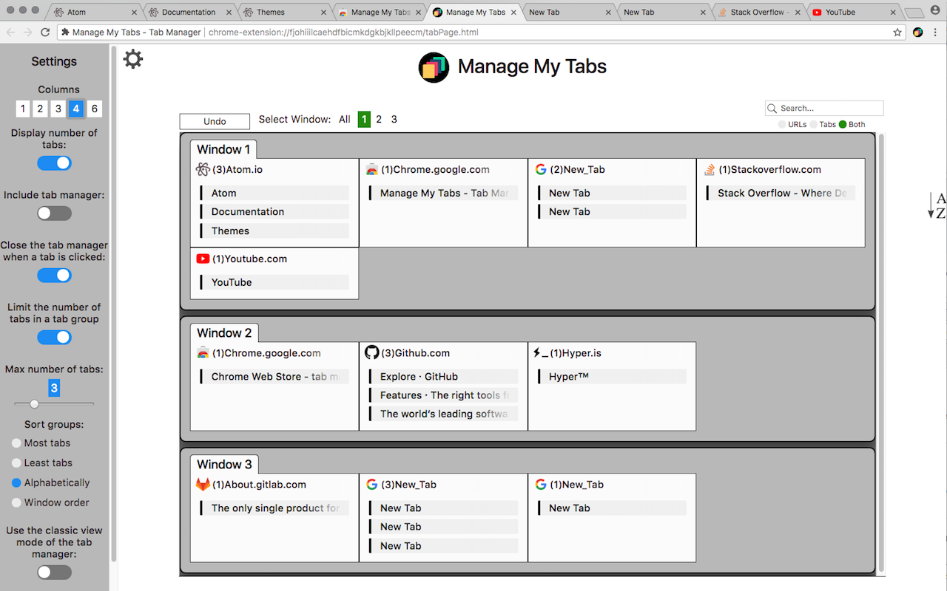Click the Manage My Tabs logo
Screen dimensions: 947x591
[x=434, y=67]
